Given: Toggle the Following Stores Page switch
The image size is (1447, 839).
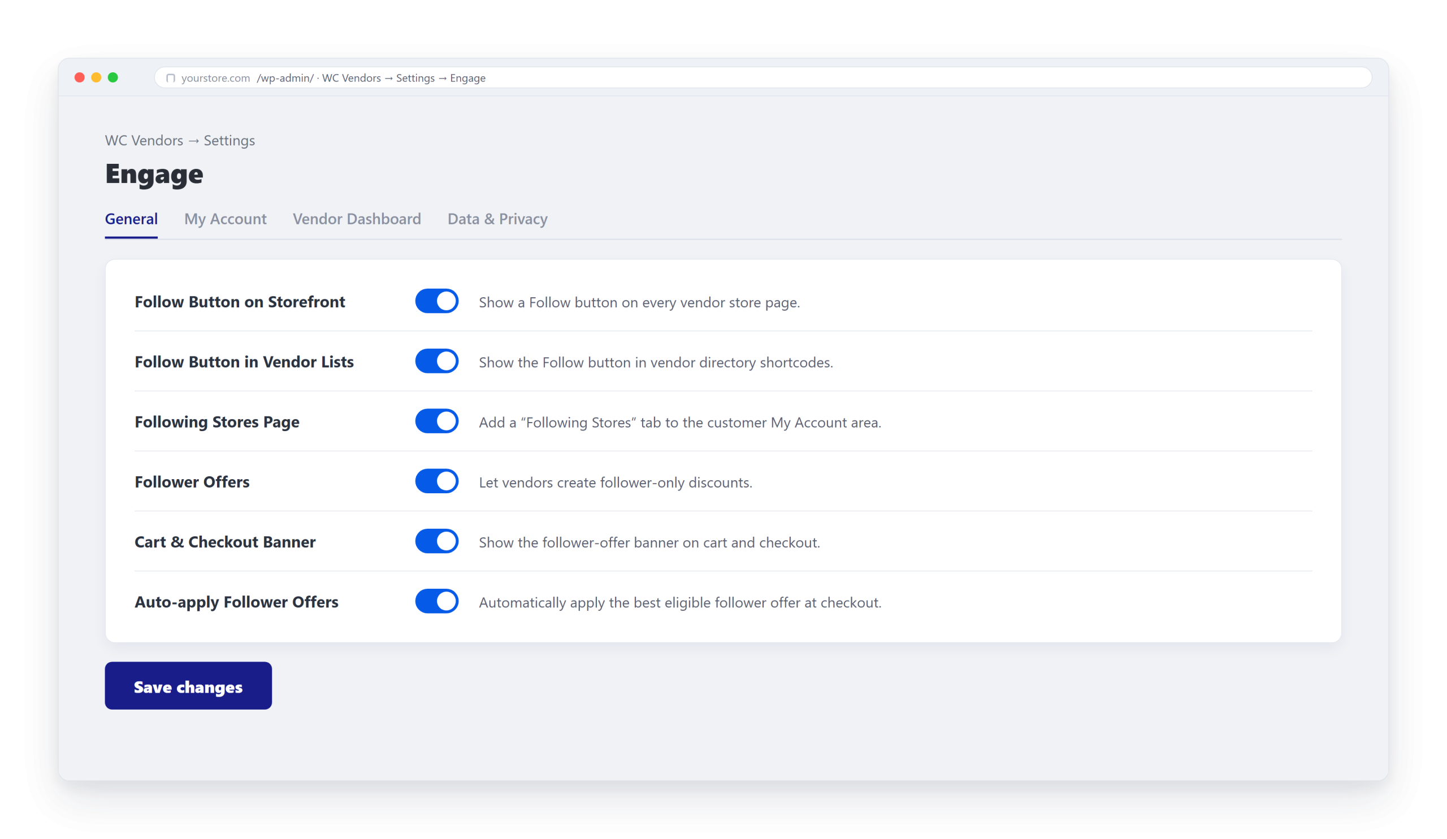Looking at the screenshot, I should [436, 421].
